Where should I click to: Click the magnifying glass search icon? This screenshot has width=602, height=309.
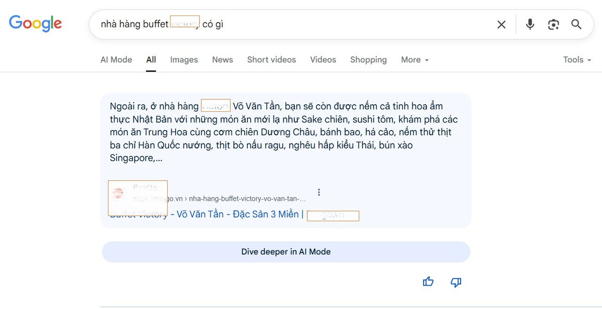[576, 24]
